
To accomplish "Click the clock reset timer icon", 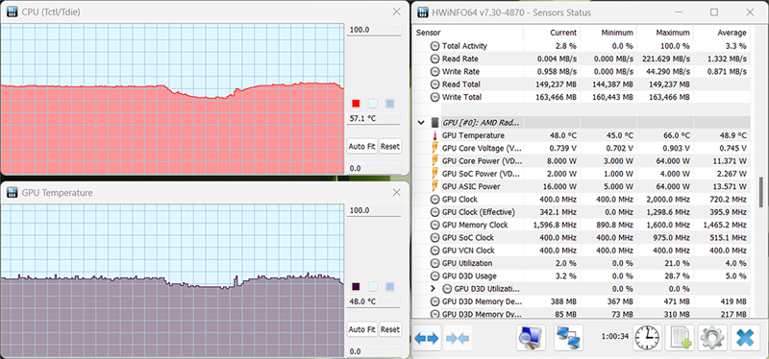I will tap(647, 338).
